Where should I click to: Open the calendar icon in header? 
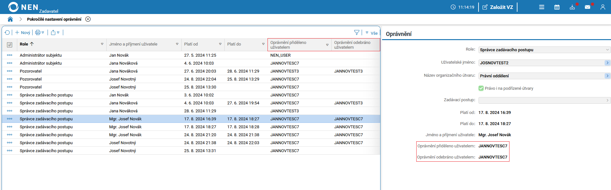click(557, 7)
